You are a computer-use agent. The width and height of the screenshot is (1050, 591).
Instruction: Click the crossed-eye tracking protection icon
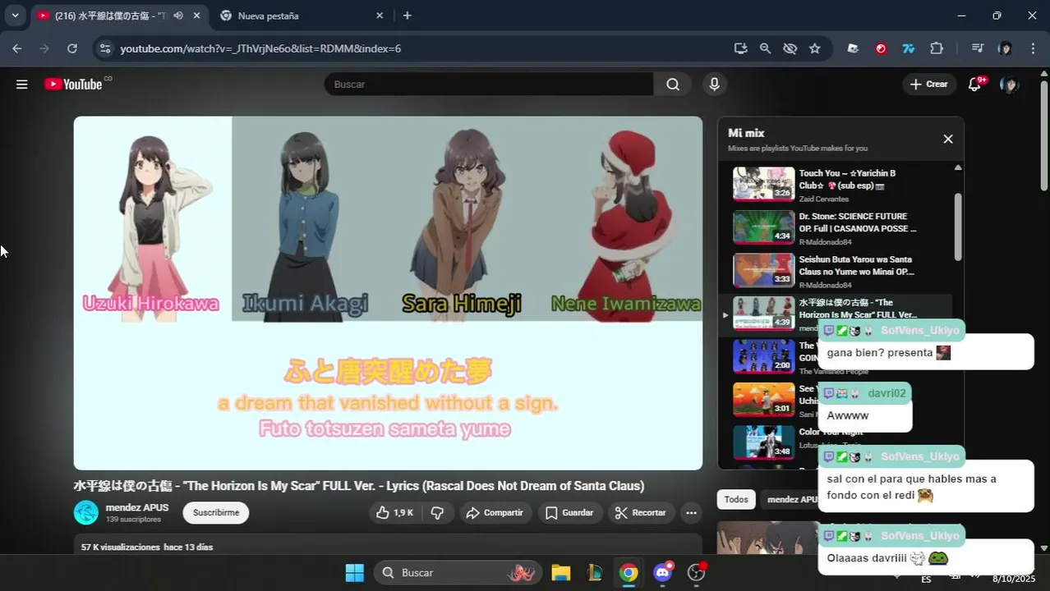click(x=790, y=48)
